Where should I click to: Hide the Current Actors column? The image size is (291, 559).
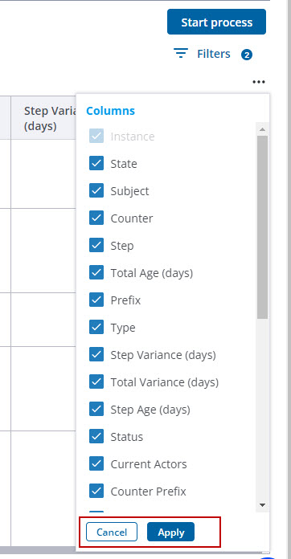[x=96, y=463]
